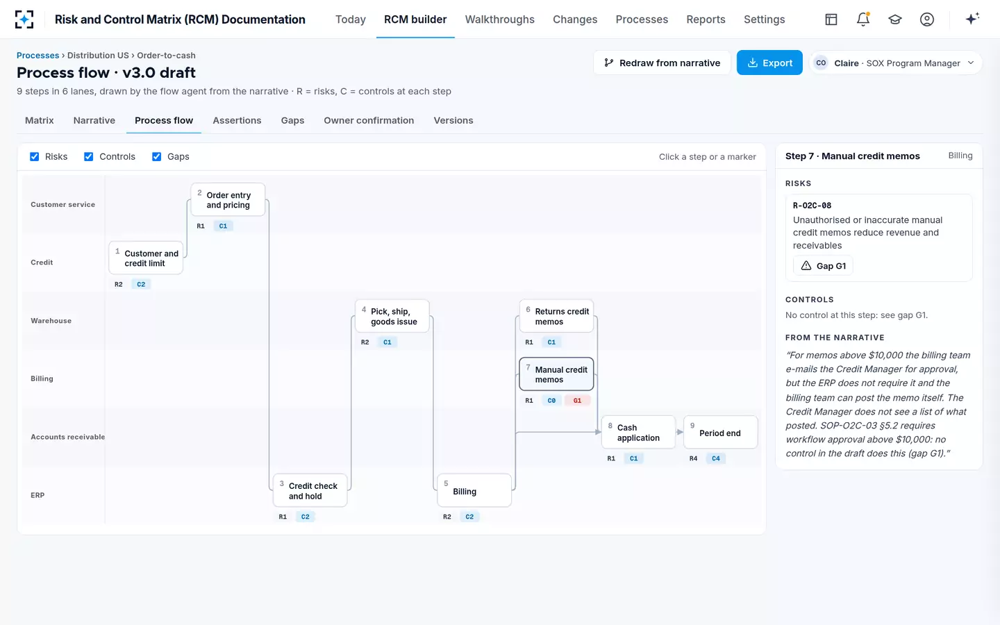The width and height of the screenshot is (1000, 625).
Task: Click Redraw from narrative button
Action: point(662,62)
